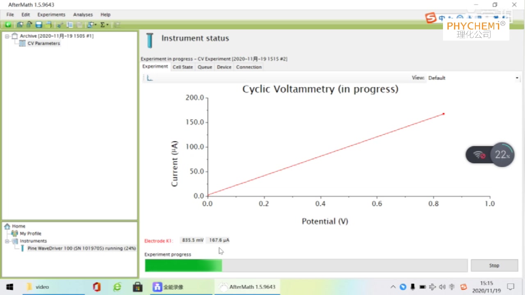Stop the running experiment
525x295 pixels.
494,265
